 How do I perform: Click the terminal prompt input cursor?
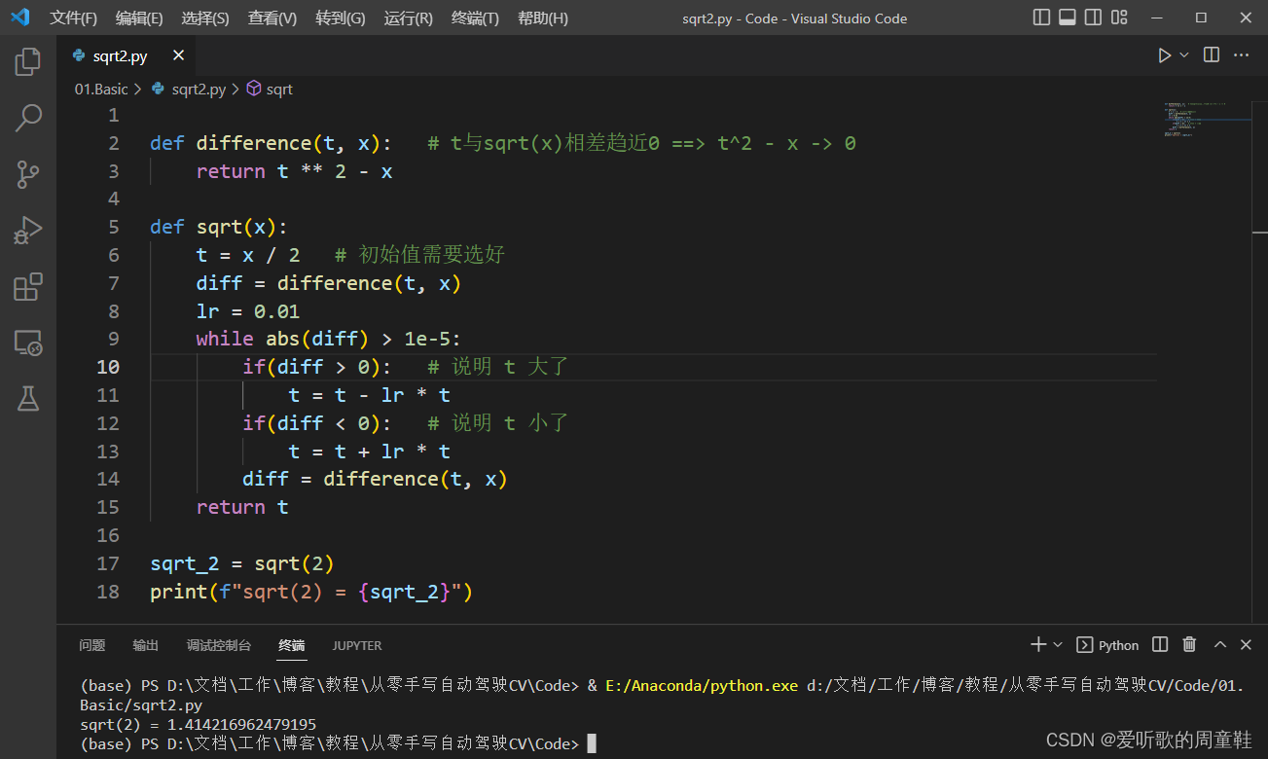pos(592,744)
